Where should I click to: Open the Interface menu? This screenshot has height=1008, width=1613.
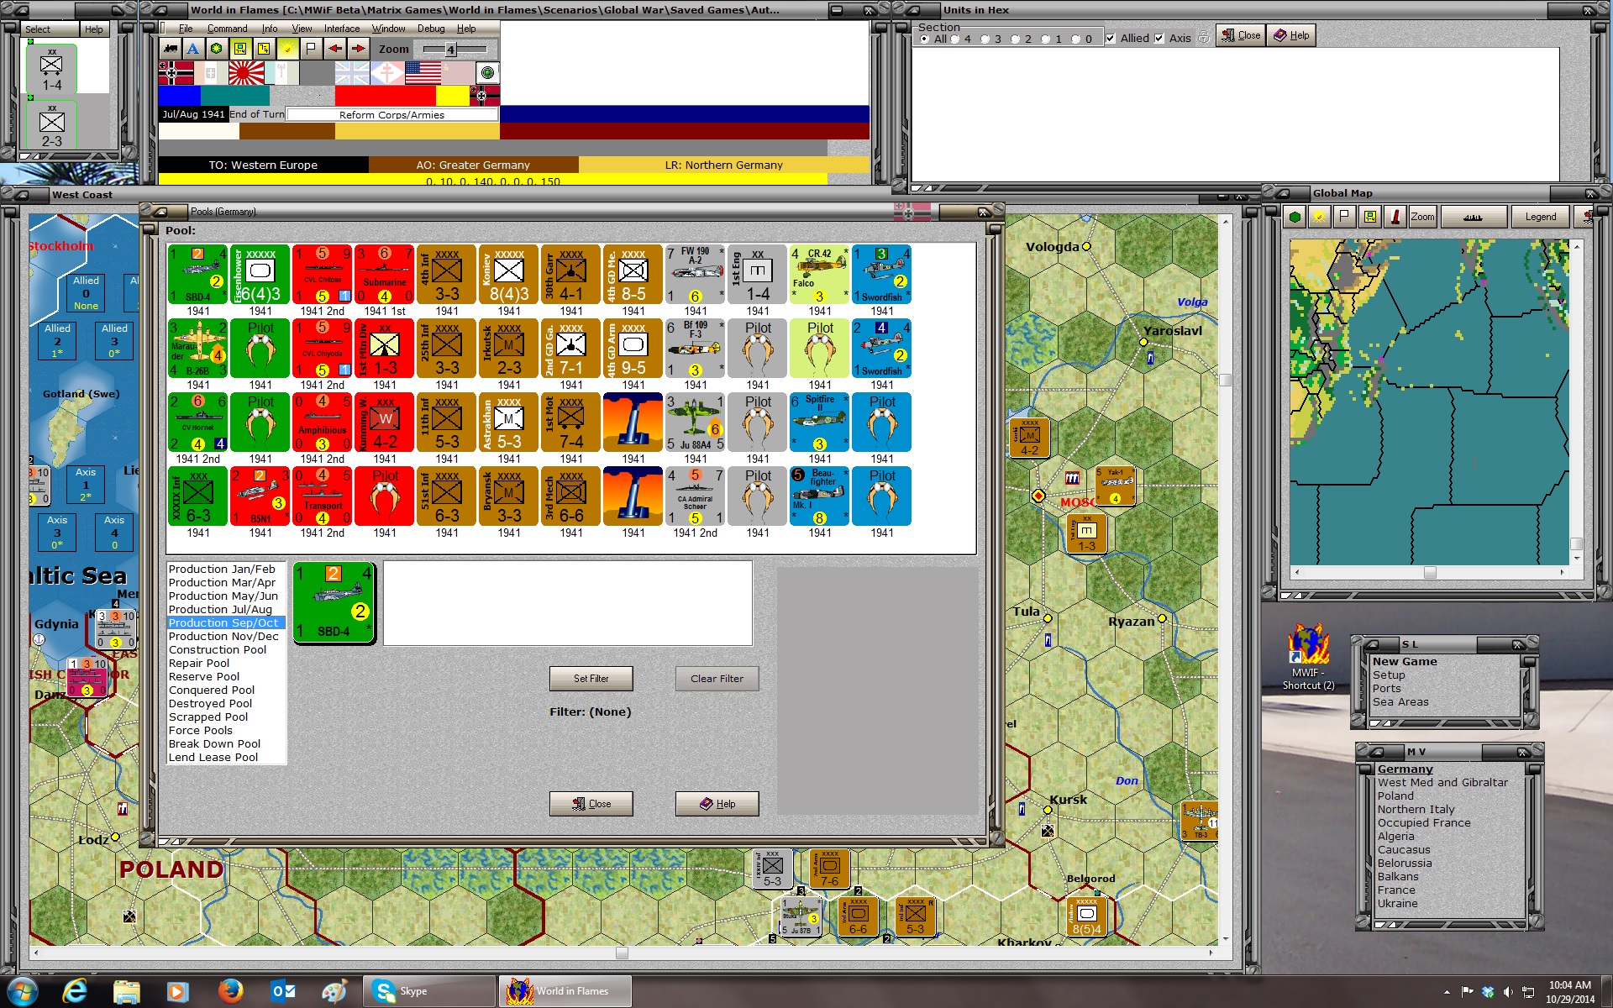[342, 29]
